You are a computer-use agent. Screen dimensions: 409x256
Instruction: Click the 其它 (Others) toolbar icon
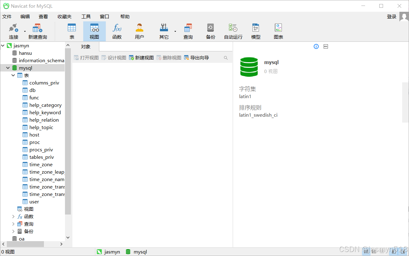(x=164, y=31)
